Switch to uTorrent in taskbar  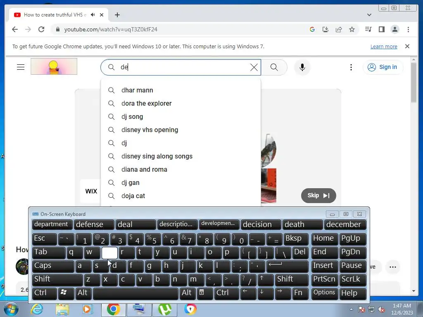[x=164, y=309]
